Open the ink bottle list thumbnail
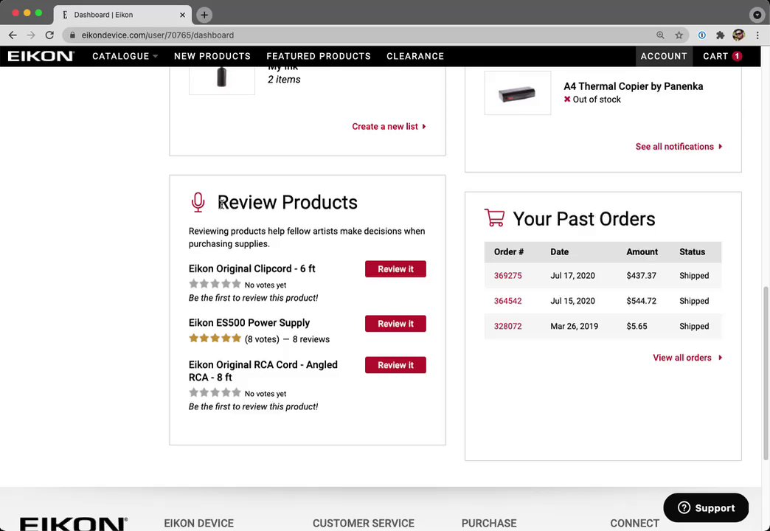The width and height of the screenshot is (770, 531). (222, 80)
